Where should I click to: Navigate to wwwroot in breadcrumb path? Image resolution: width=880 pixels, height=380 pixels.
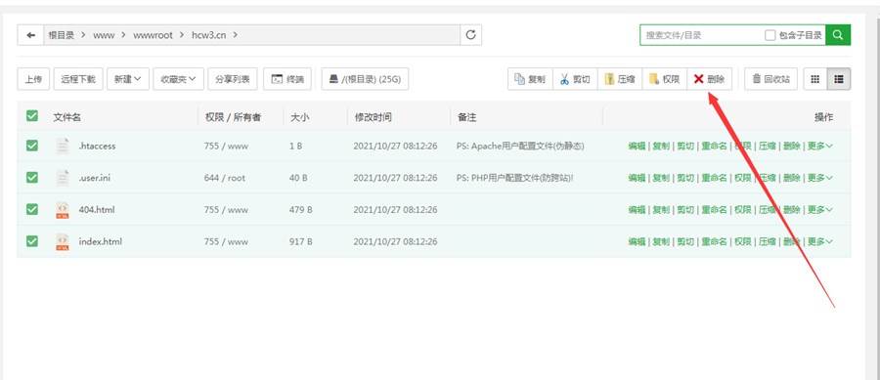(153, 35)
